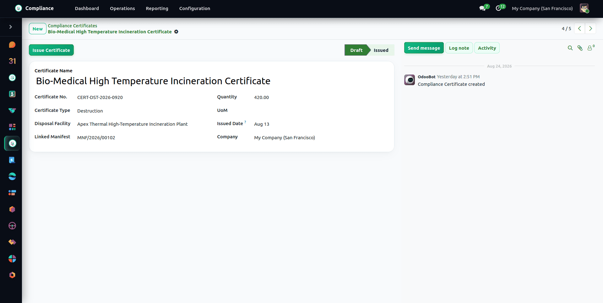Open attachments paperclip icon in chatter

(x=580, y=48)
